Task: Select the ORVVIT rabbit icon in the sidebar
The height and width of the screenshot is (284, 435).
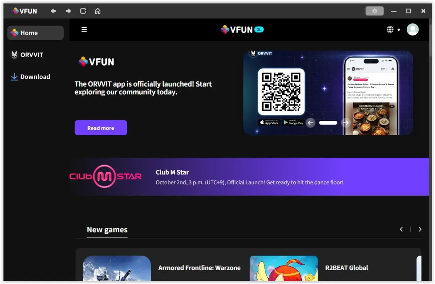Action: click(x=13, y=55)
